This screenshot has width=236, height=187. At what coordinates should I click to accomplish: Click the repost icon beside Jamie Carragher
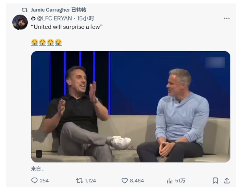click(x=24, y=9)
